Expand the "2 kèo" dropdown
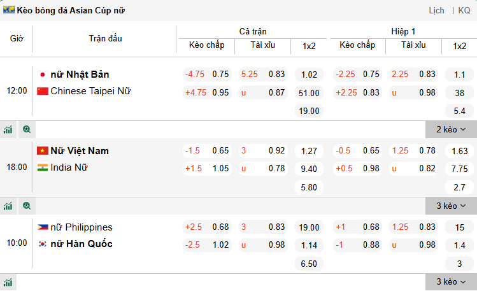Screen dimensions: 477x291 point(451,129)
